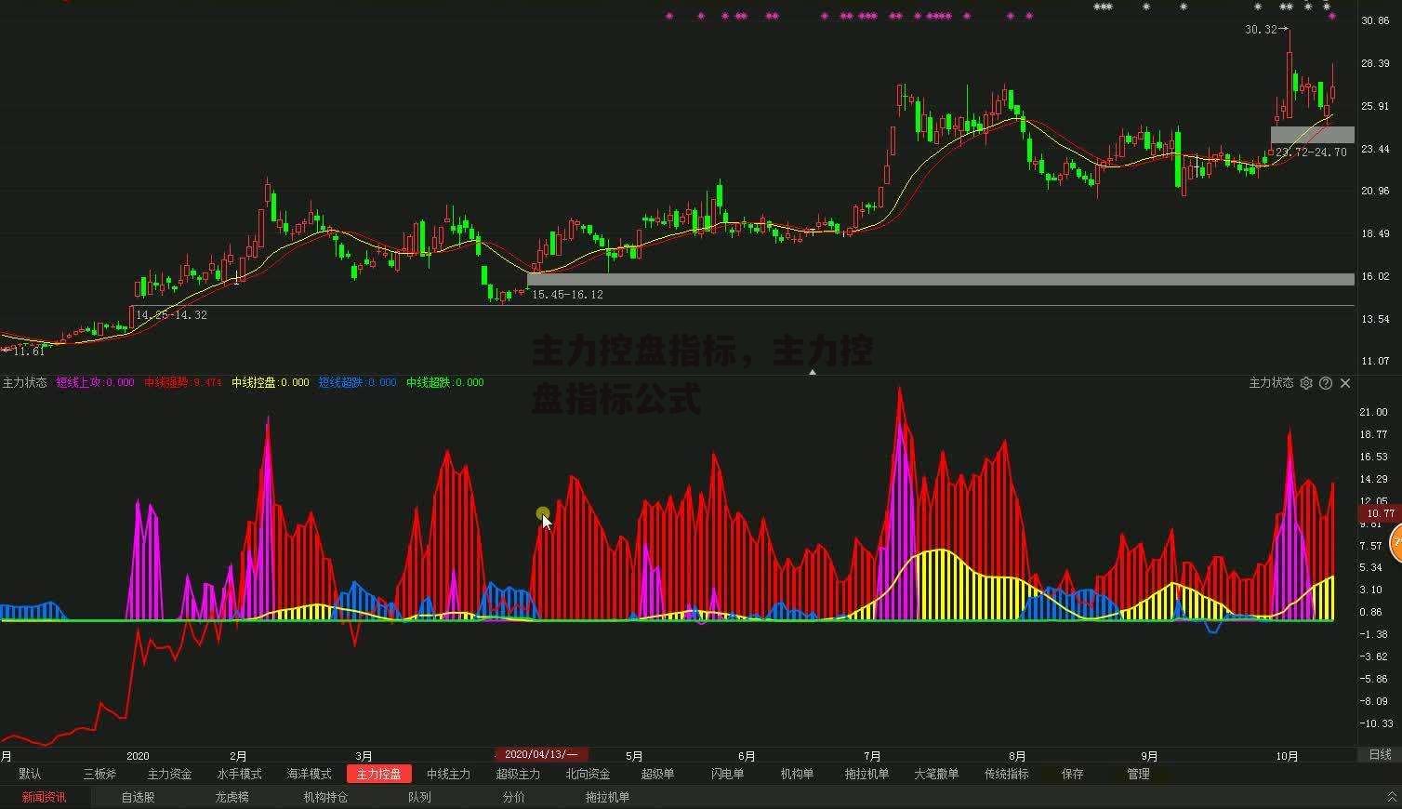Open the 传统指标 tab

click(1007, 774)
